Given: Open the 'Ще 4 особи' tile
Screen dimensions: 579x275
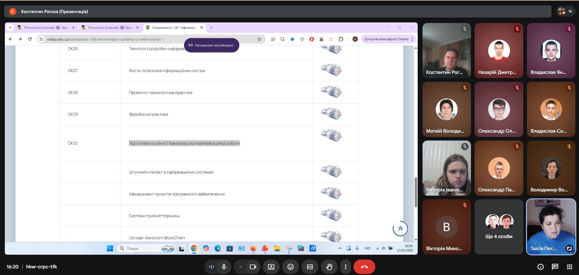Looking at the screenshot, I should [499, 227].
